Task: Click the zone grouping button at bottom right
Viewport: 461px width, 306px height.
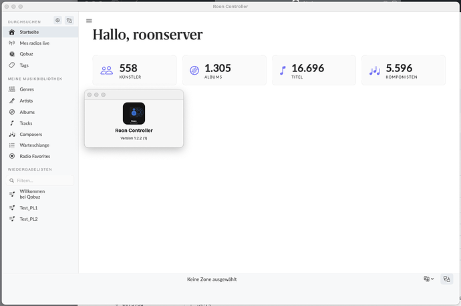Action: pos(446,279)
